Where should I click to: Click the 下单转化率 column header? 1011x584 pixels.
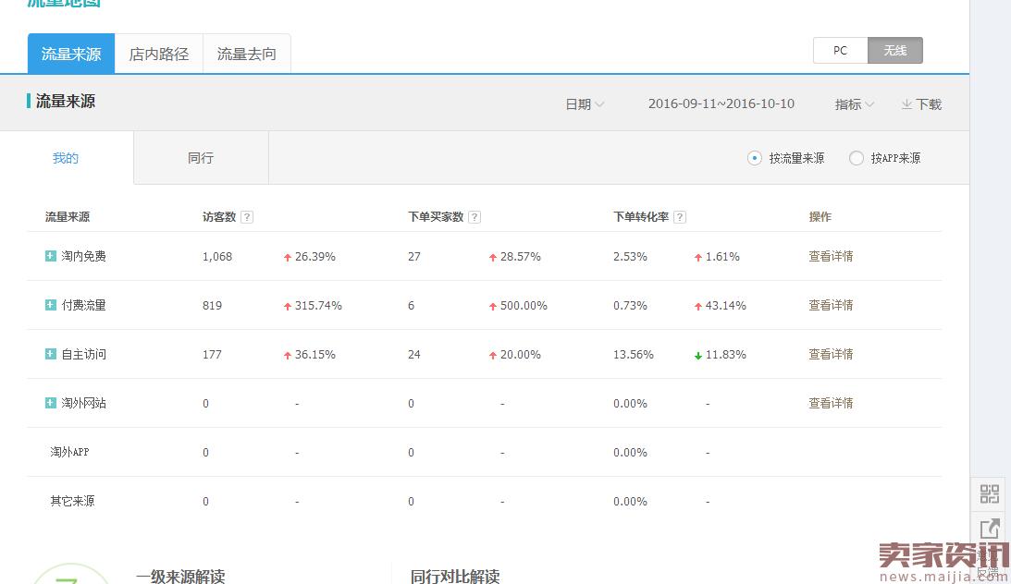641,217
